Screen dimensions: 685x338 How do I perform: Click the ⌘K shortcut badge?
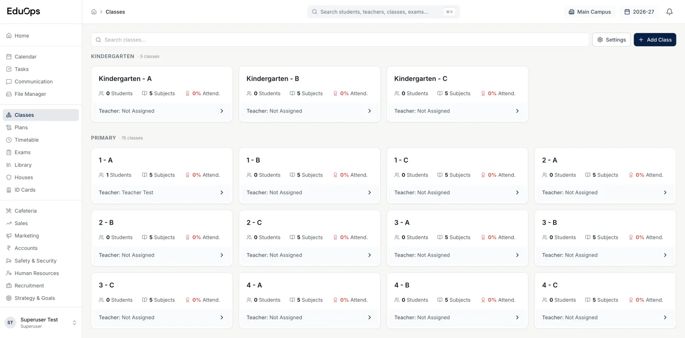coord(449,12)
